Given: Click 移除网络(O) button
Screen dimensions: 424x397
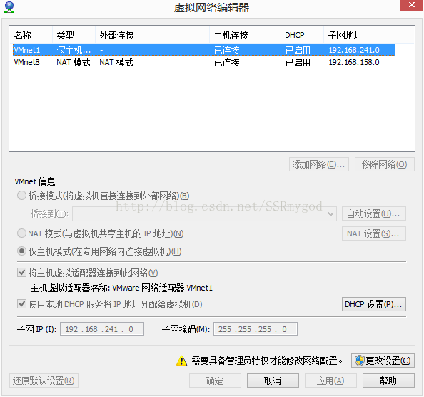Looking at the screenshot, I should coord(385,164).
